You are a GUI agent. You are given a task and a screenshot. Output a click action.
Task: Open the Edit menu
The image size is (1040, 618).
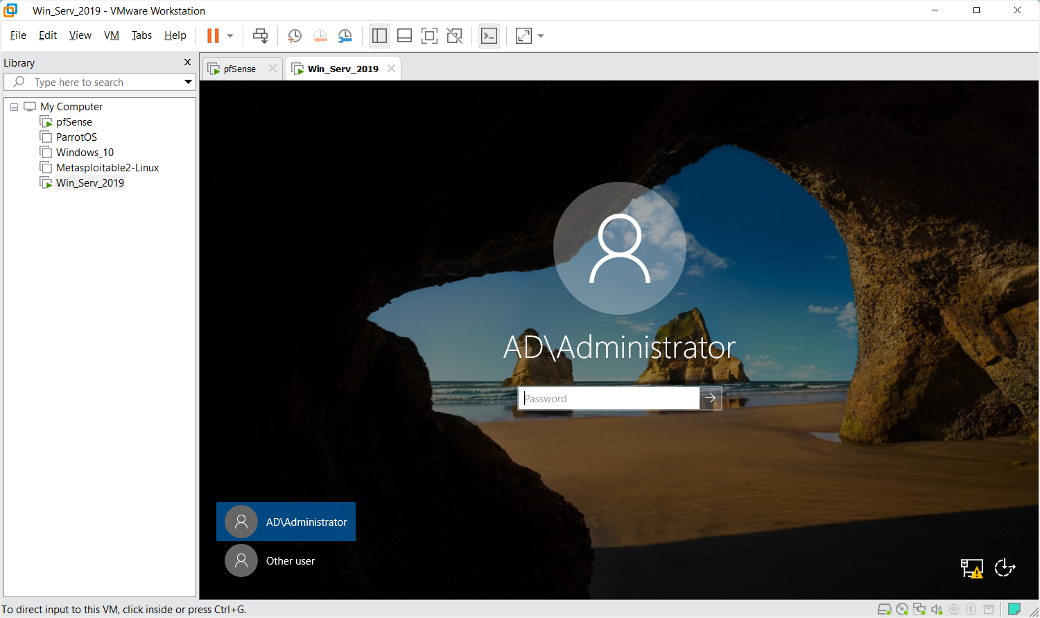(48, 35)
